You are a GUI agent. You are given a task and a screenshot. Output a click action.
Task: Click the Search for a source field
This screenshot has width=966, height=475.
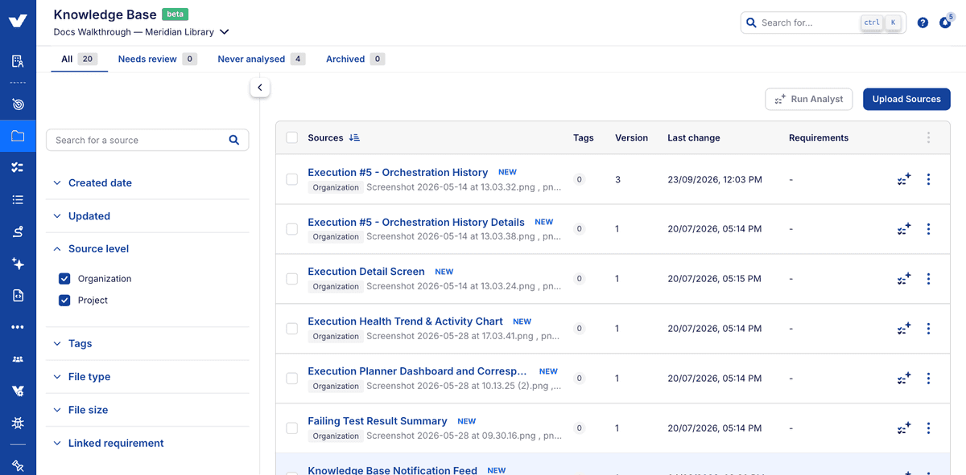coord(147,140)
